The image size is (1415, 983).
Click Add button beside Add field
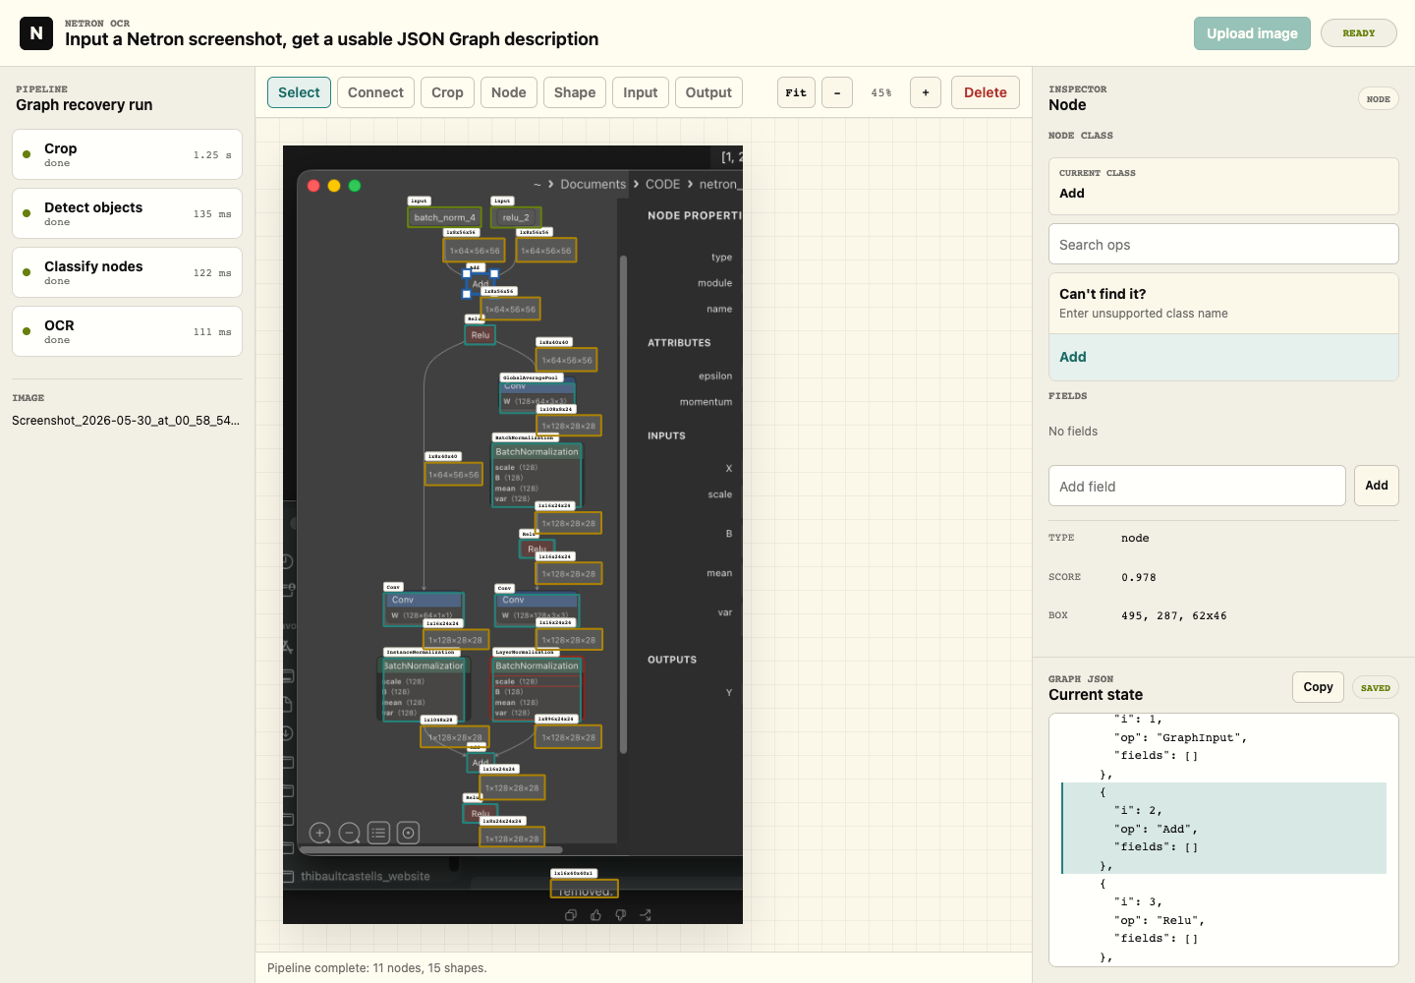click(1377, 486)
